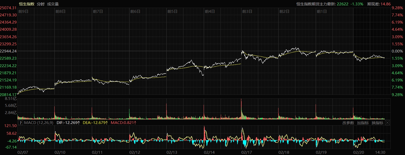This screenshot has width=405, height=155.
Task: Select the 前1日 day marker
Action: (x=322, y=12)
